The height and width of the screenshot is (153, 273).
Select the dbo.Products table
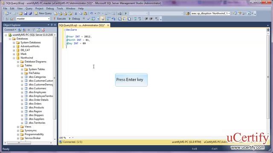pos(36,108)
